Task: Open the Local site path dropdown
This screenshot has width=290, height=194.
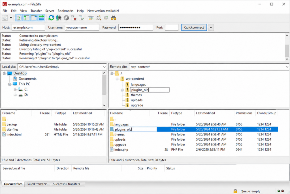Action: [x=104, y=67]
